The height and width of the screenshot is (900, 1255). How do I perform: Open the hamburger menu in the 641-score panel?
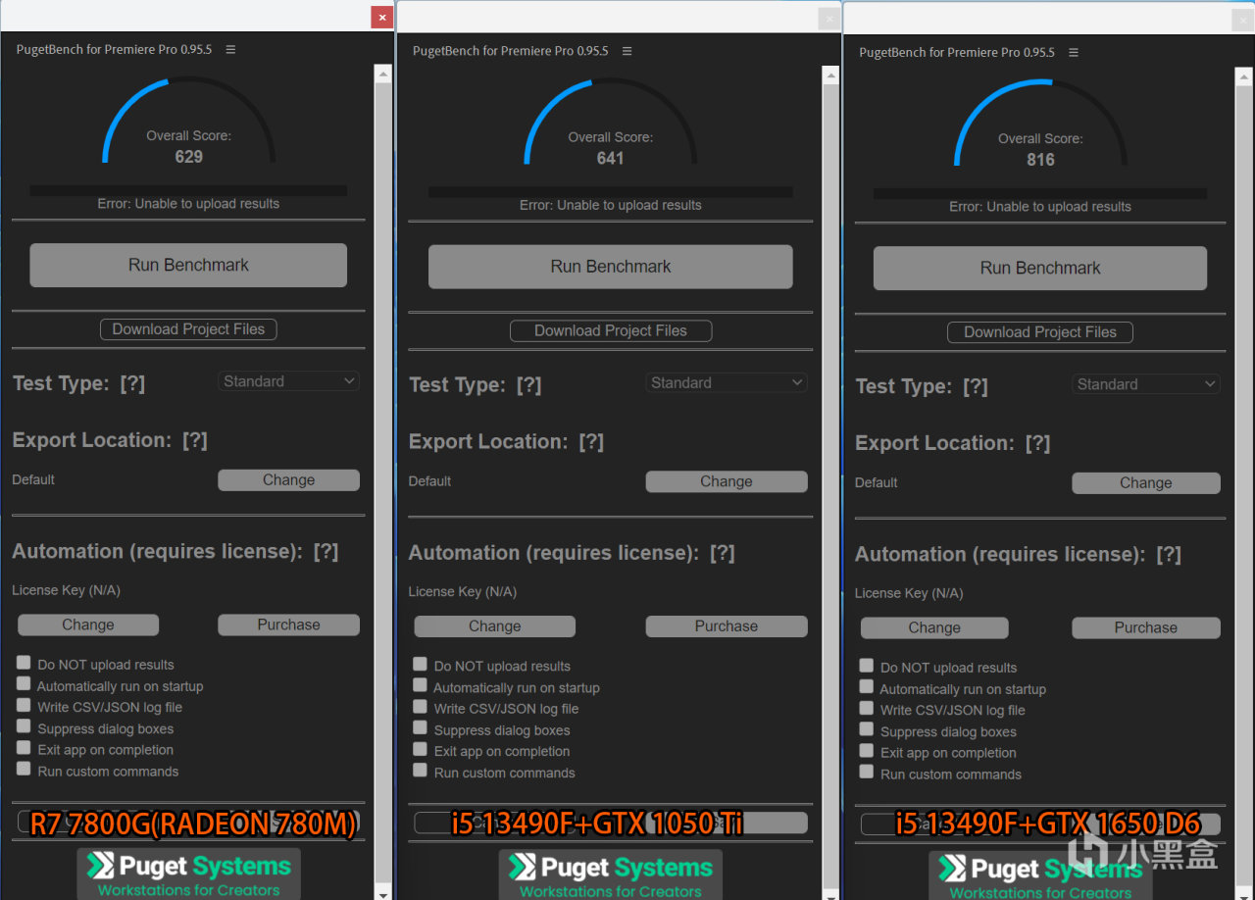click(x=627, y=51)
